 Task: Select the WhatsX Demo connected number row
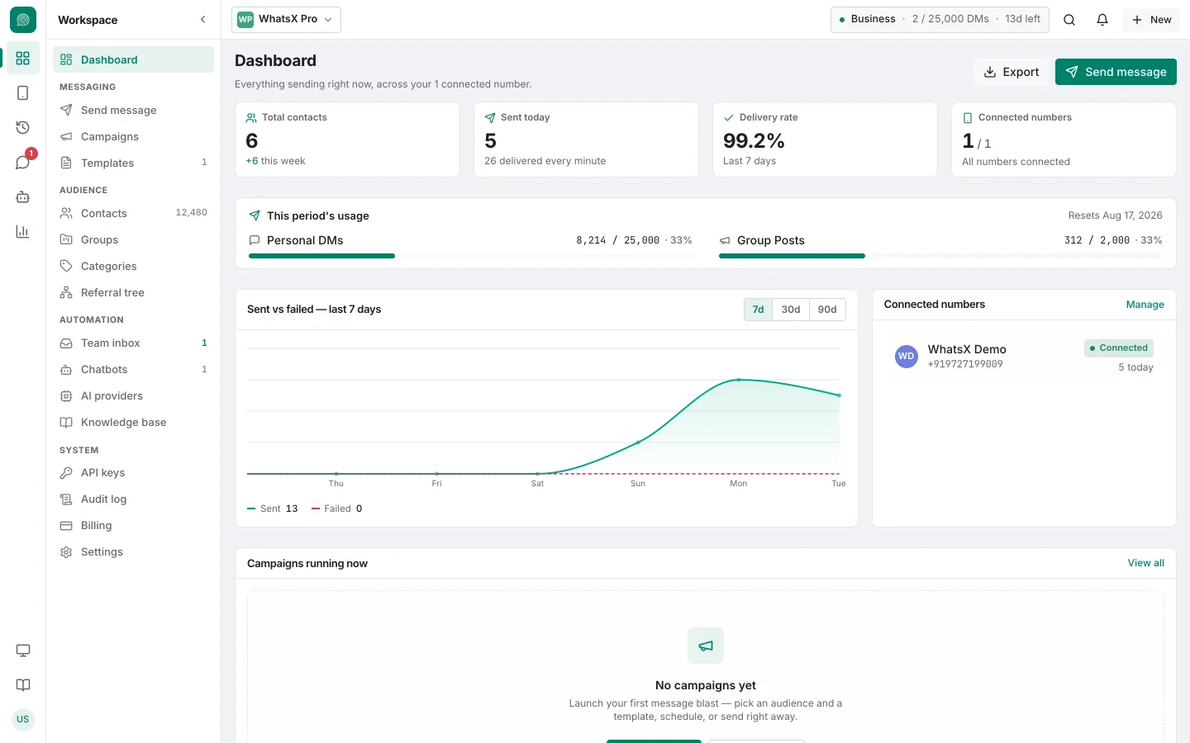1024,357
